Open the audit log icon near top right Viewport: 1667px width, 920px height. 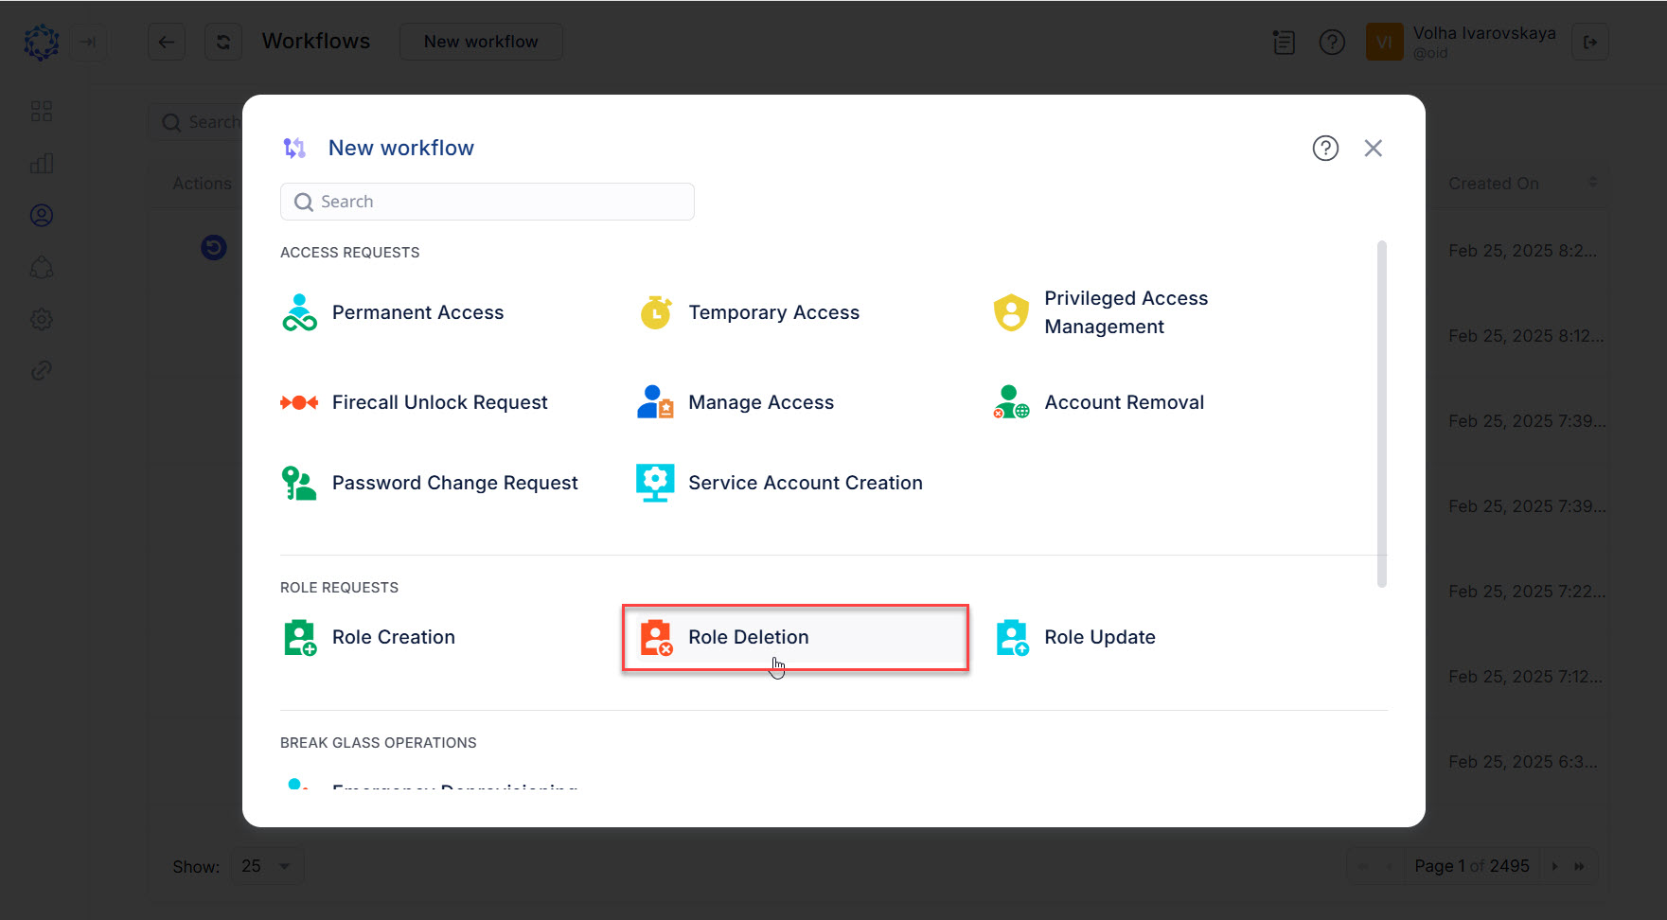(1284, 42)
